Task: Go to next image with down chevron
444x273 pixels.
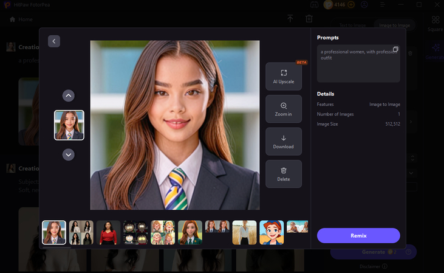Action: pyautogui.click(x=69, y=154)
